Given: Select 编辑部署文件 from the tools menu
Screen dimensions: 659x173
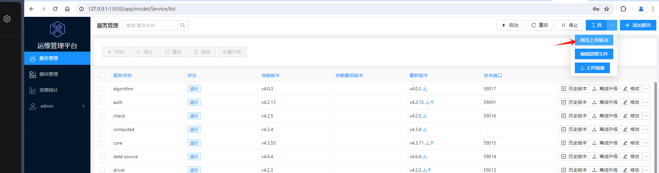Looking at the screenshot, I should tap(594, 54).
